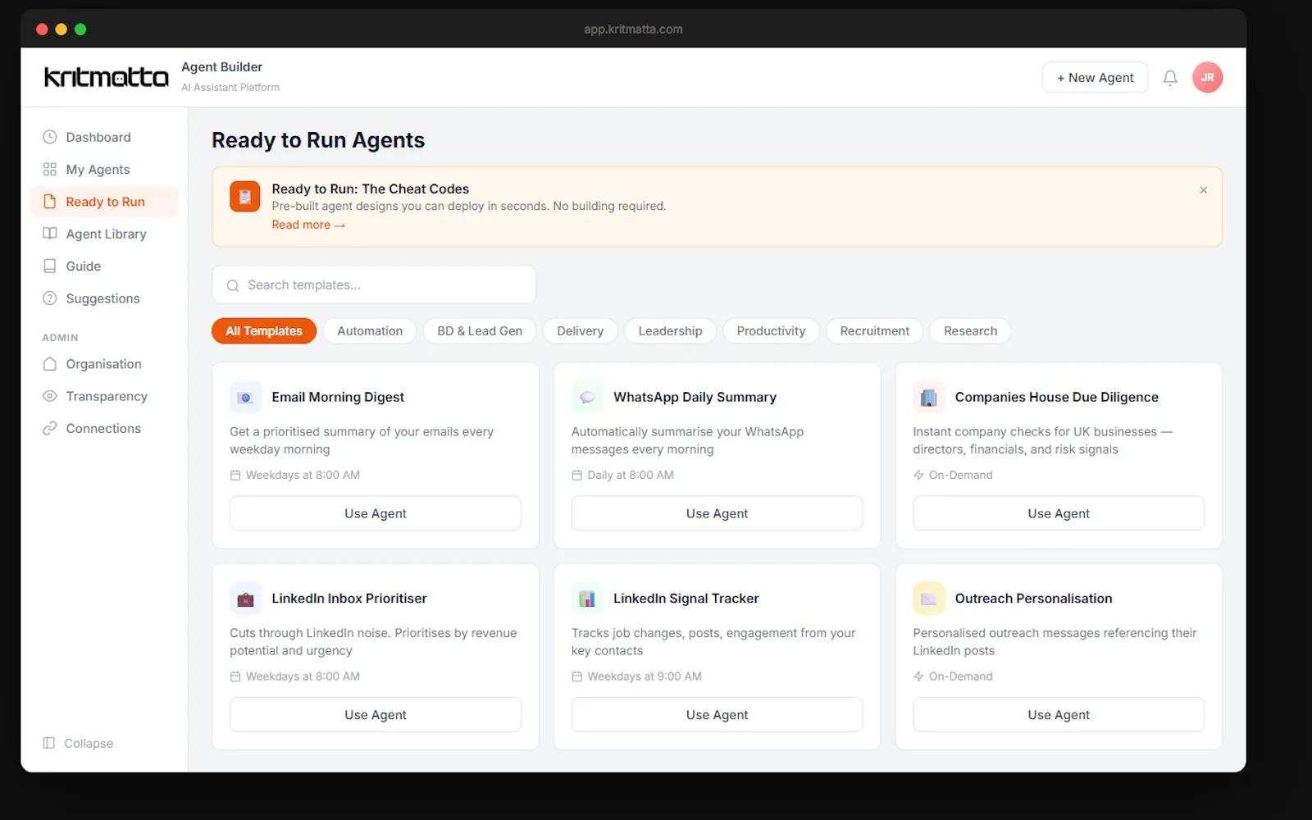Click the LinkedIn Signal Tracker chart icon

tap(587, 599)
